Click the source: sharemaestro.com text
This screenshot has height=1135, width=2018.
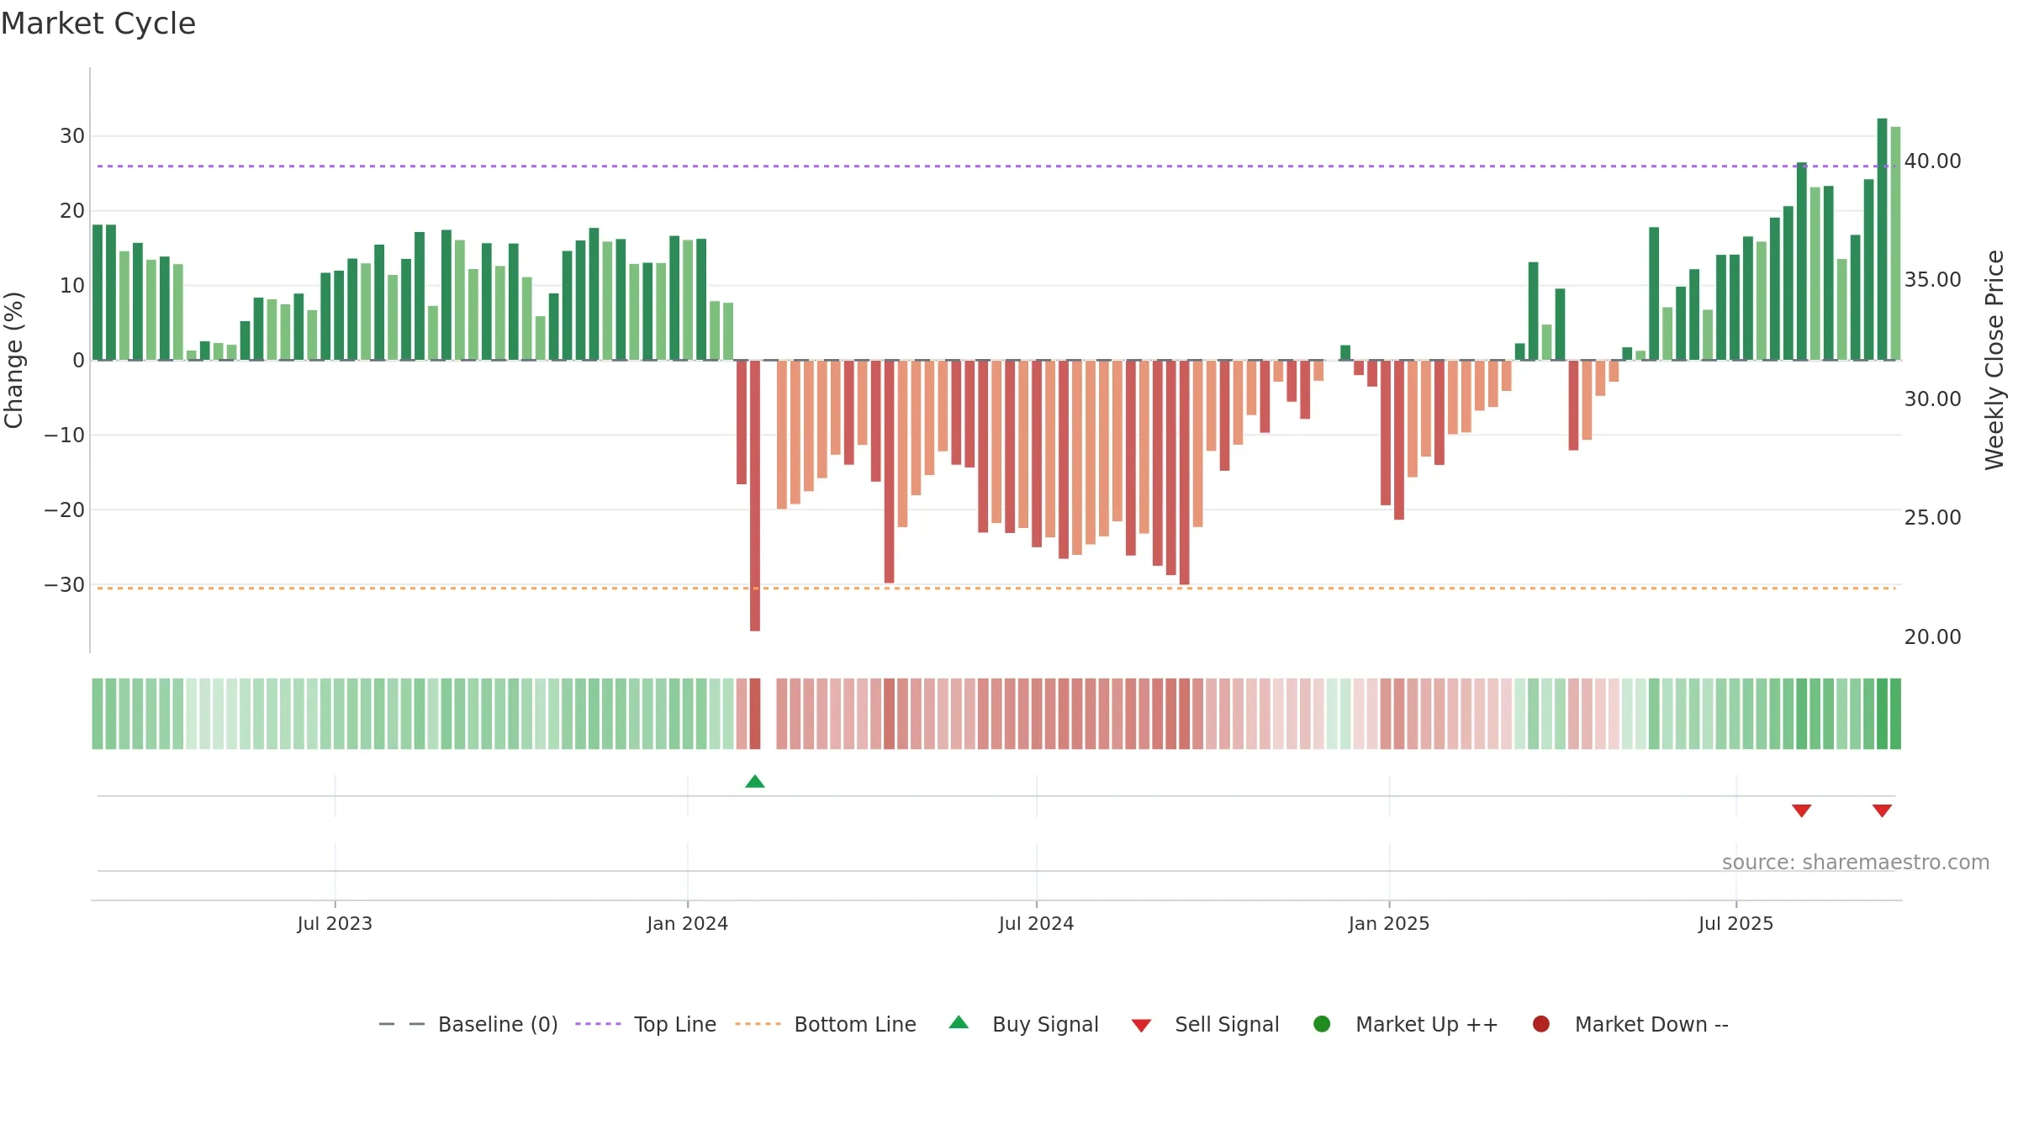(1856, 863)
